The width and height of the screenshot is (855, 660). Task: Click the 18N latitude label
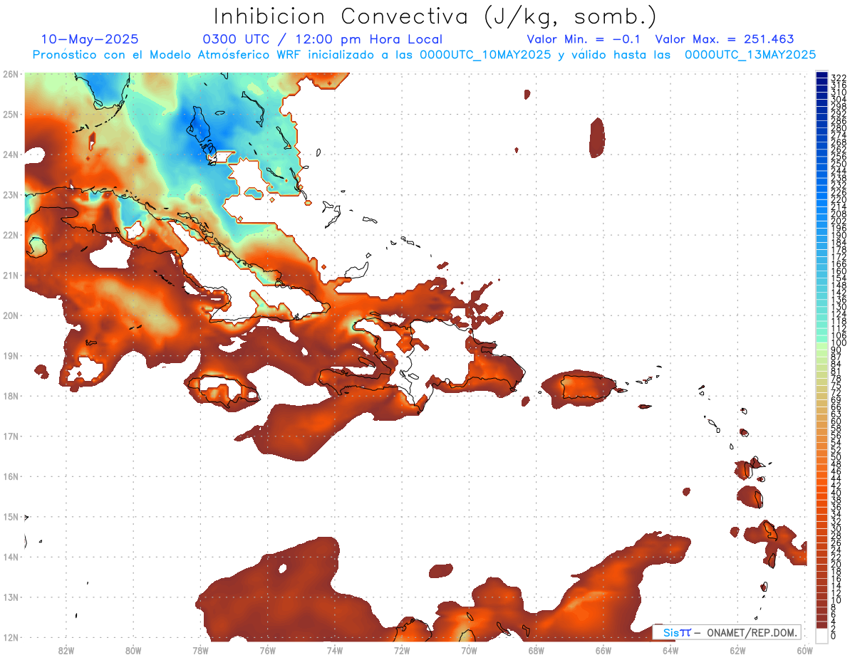[10, 396]
